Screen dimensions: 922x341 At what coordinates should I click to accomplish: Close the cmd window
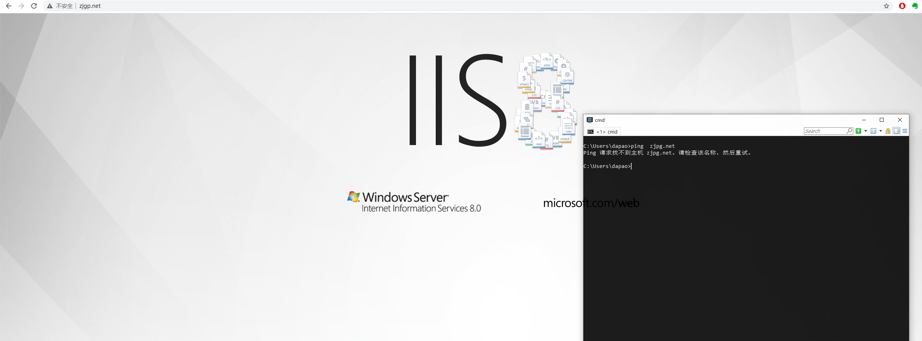point(900,120)
